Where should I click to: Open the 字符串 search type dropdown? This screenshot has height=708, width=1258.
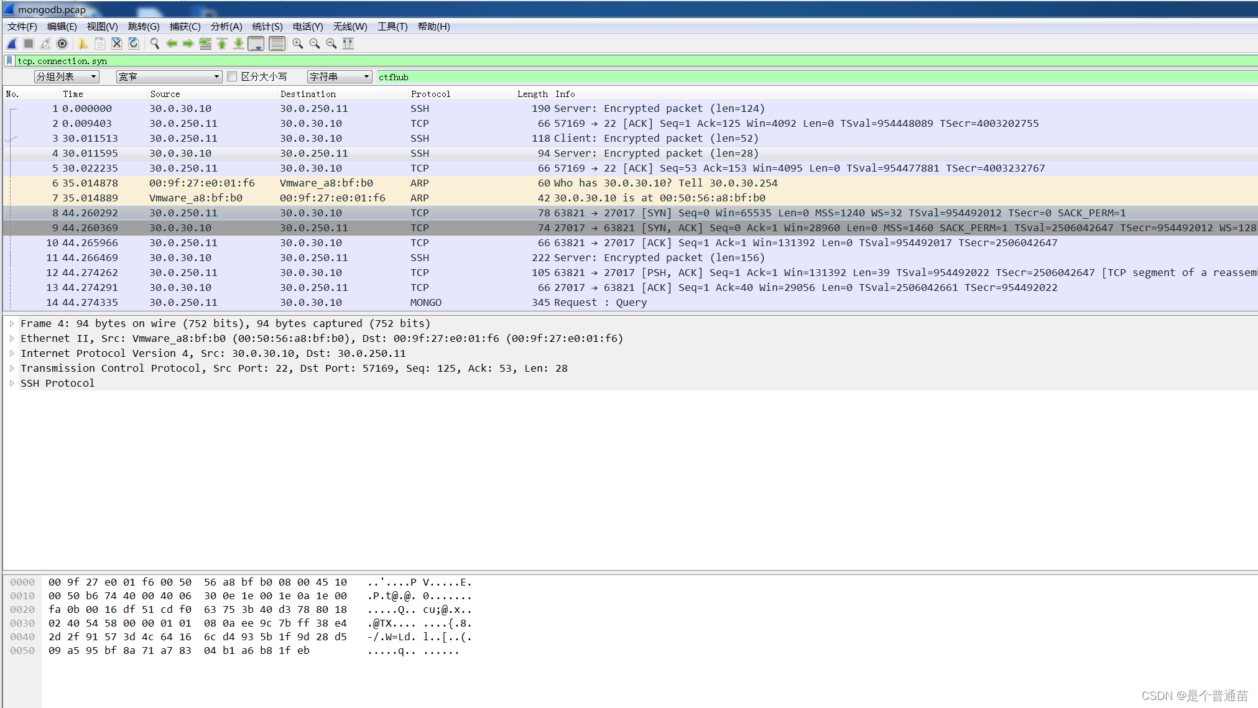tap(339, 76)
